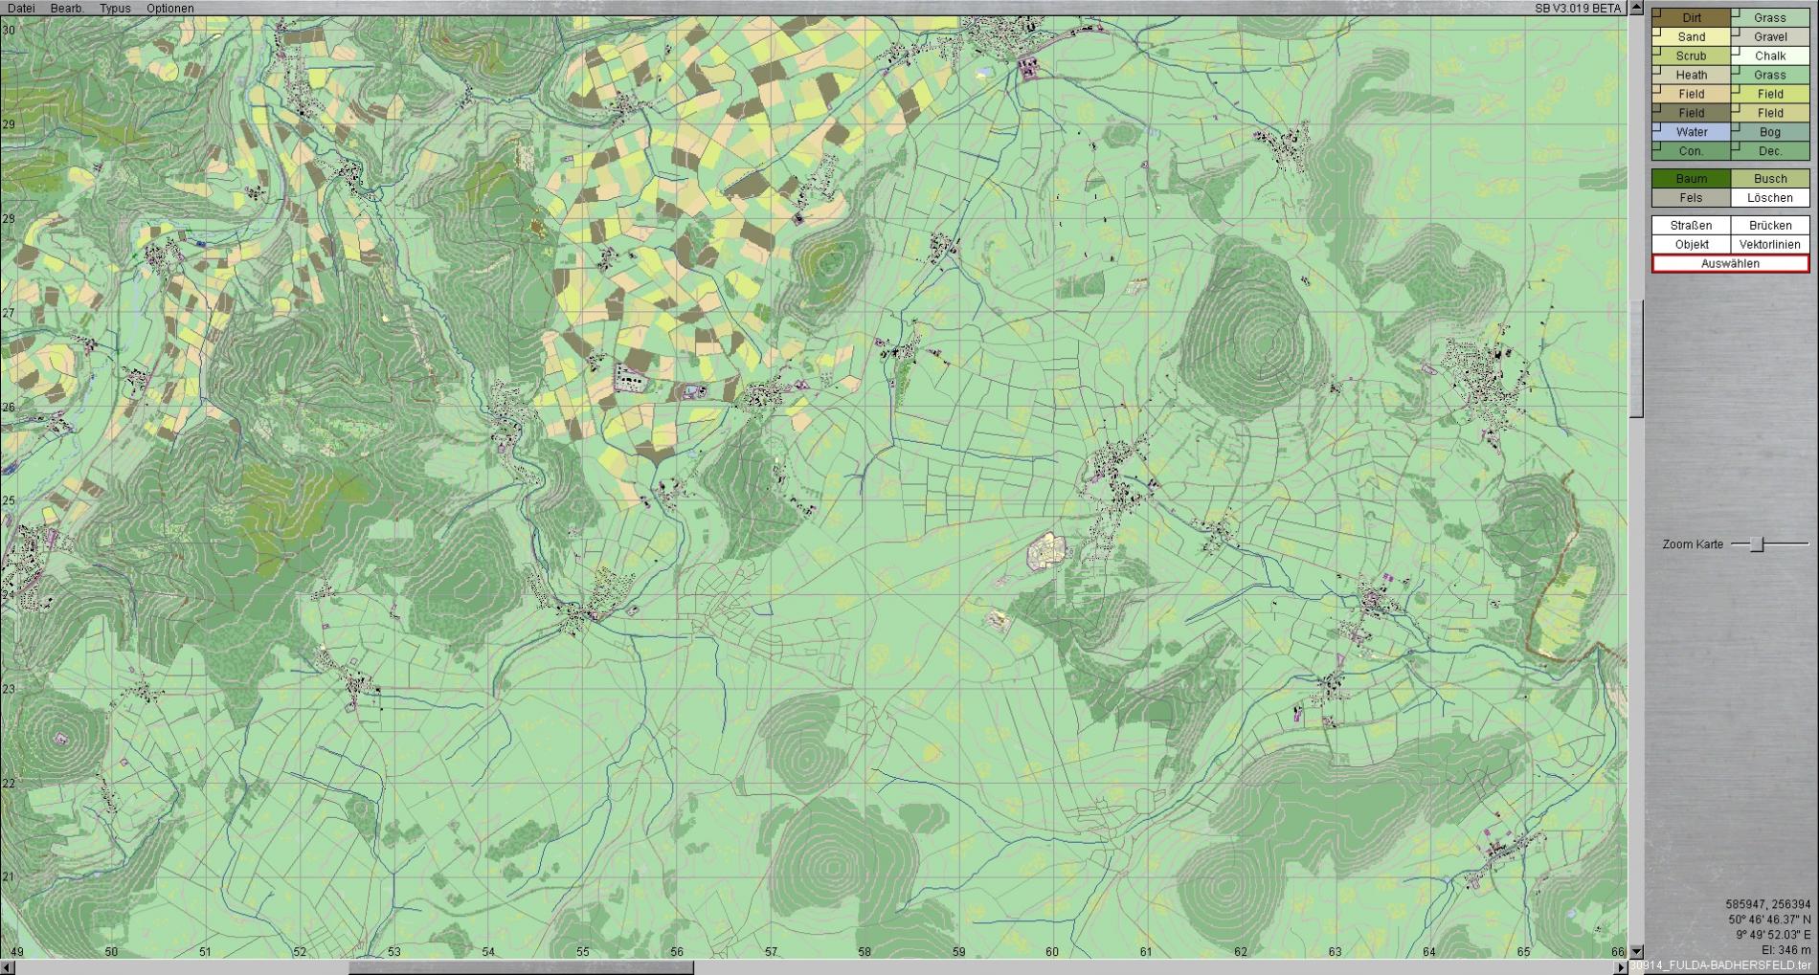Click the horizontal scrollbar thumb below map
The height and width of the screenshot is (975, 1819).
(521, 967)
